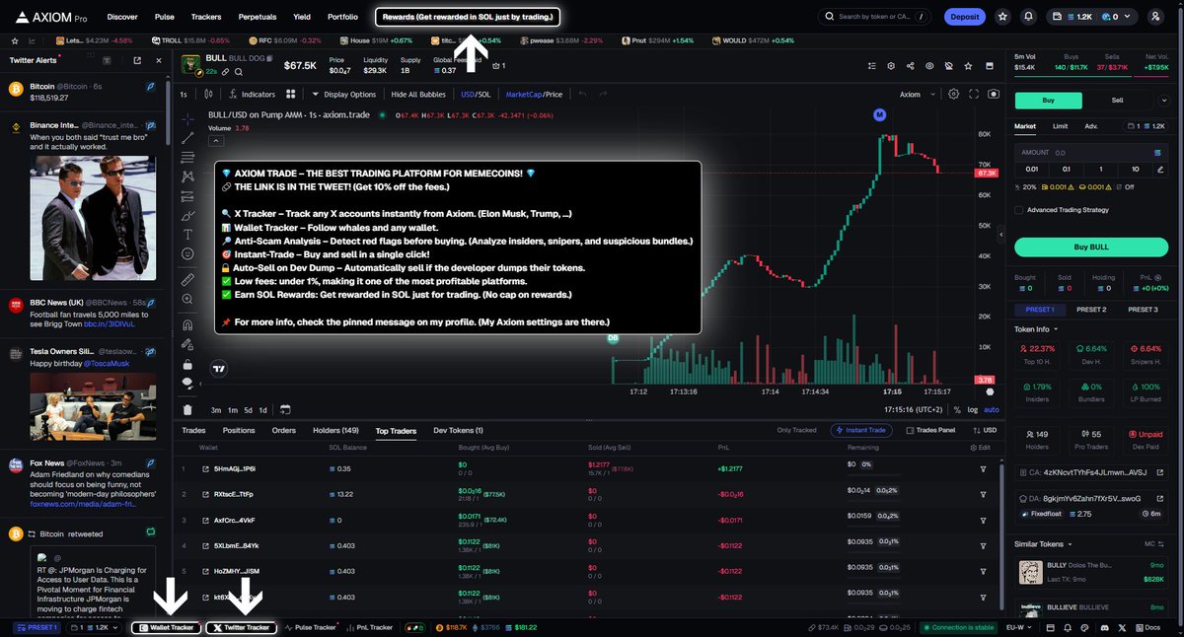This screenshot has height=637, width=1184.
Task: Open Twitter Alerts expand icon
Action: (x=139, y=60)
